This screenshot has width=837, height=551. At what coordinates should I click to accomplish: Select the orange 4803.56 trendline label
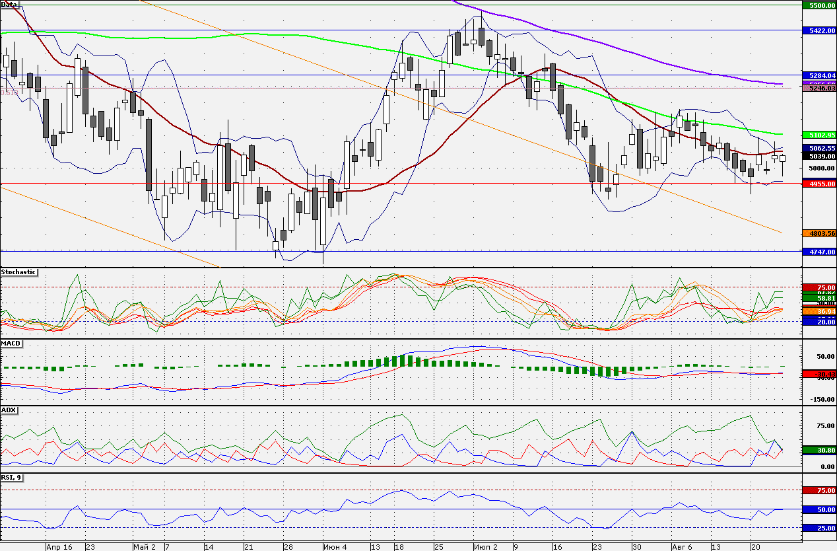pyautogui.click(x=819, y=233)
